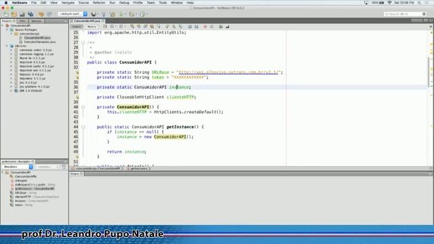Click the URL string link in code
This screenshot has height=244, width=434.
coord(229,73)
